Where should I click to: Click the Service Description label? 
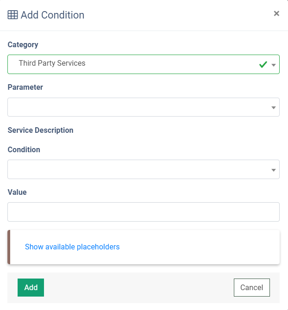40,130
